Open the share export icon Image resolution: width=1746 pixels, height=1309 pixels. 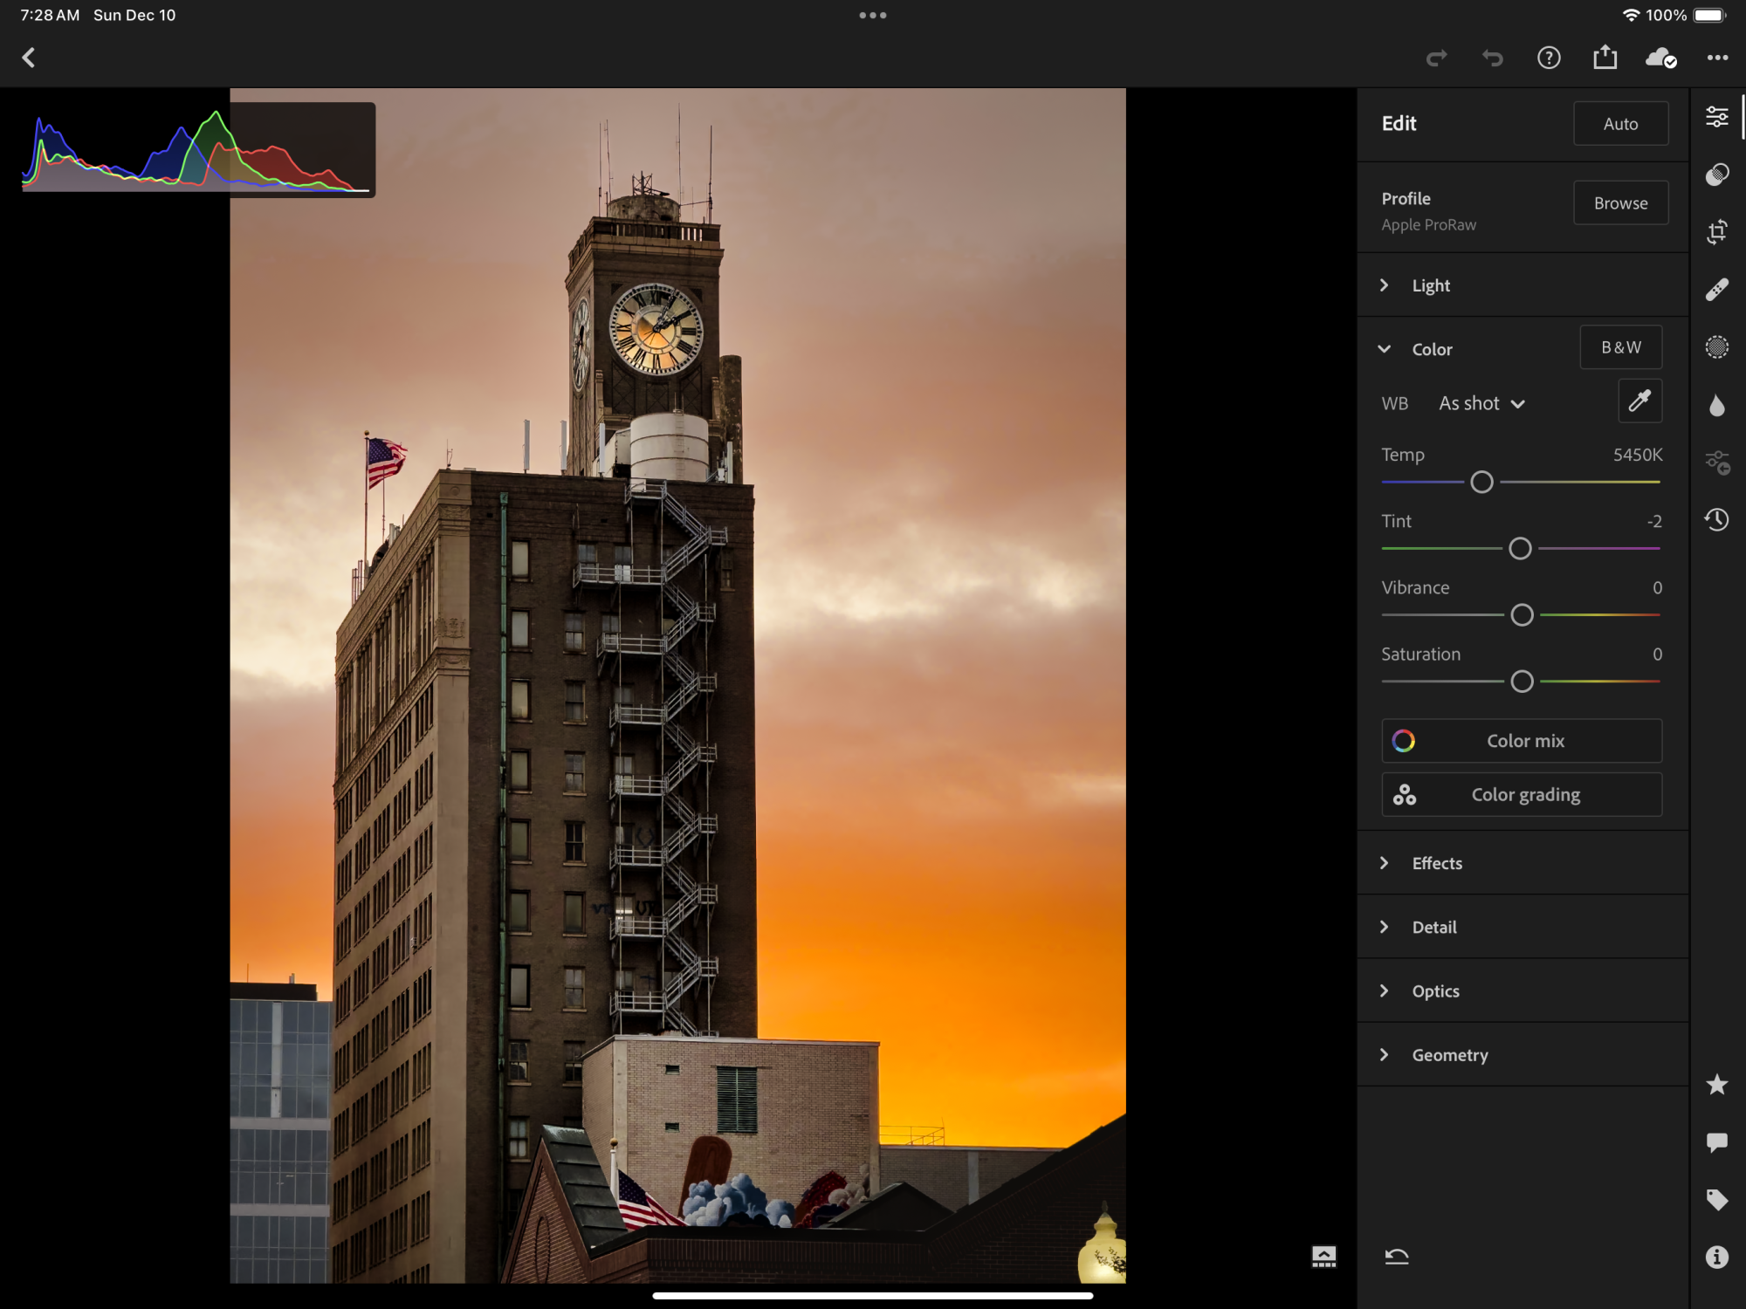1605,58
